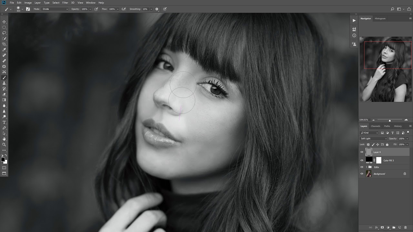
Task: Select the Lasso tool
Action: point(4,33)
